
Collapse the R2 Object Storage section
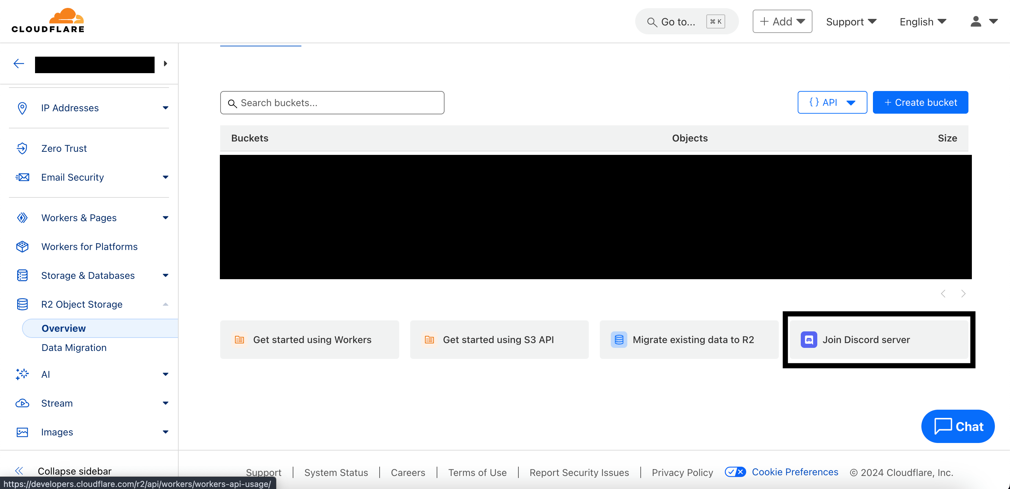coord(166,304)
